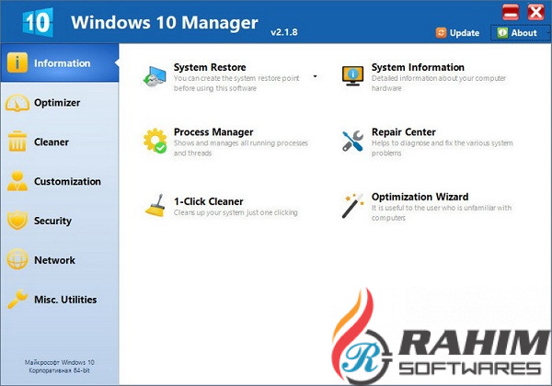Close the Windows 10 Manager window
Viewport: 552px width, 386px height.
pos(535,12)
